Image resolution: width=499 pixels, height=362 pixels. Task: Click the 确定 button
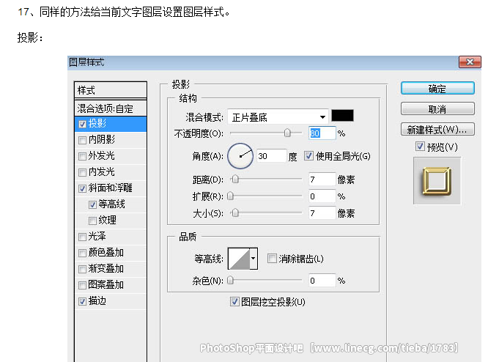[437, 89]
